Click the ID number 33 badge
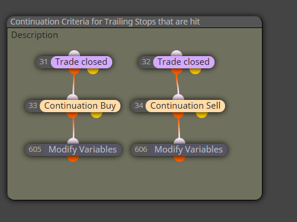The image size is (297, 222). pyautogui.click(x=33, y=106)
